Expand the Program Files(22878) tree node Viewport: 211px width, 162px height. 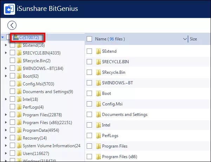[x=6, y=115]
